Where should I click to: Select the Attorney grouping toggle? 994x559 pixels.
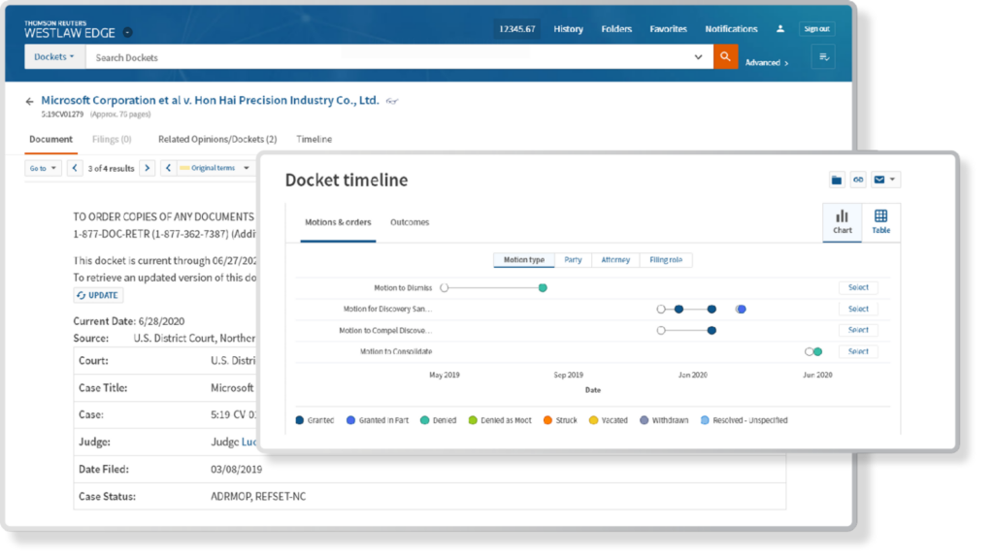[x=615, y=260]
